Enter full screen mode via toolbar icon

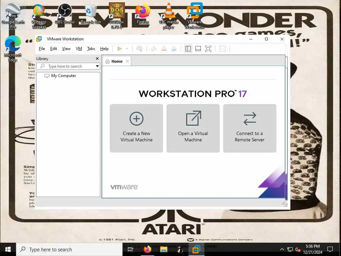point(208,49)
